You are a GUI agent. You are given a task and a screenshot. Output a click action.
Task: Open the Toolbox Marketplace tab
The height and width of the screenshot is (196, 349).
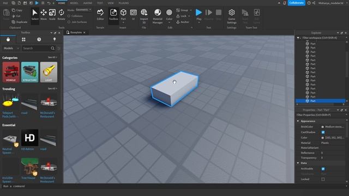point(8,39)
